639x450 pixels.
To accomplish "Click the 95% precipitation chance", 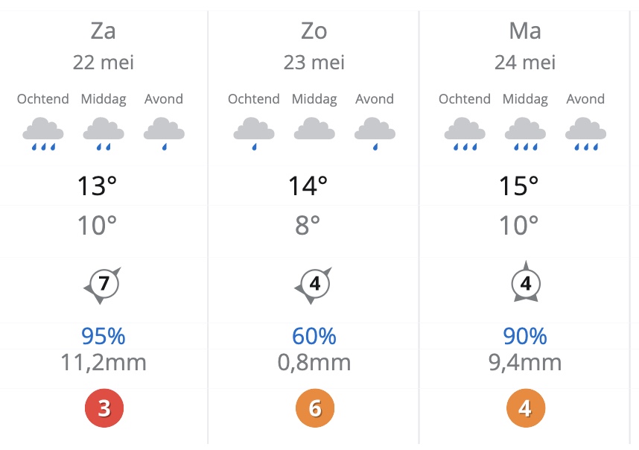I will [x=104, y=337].
